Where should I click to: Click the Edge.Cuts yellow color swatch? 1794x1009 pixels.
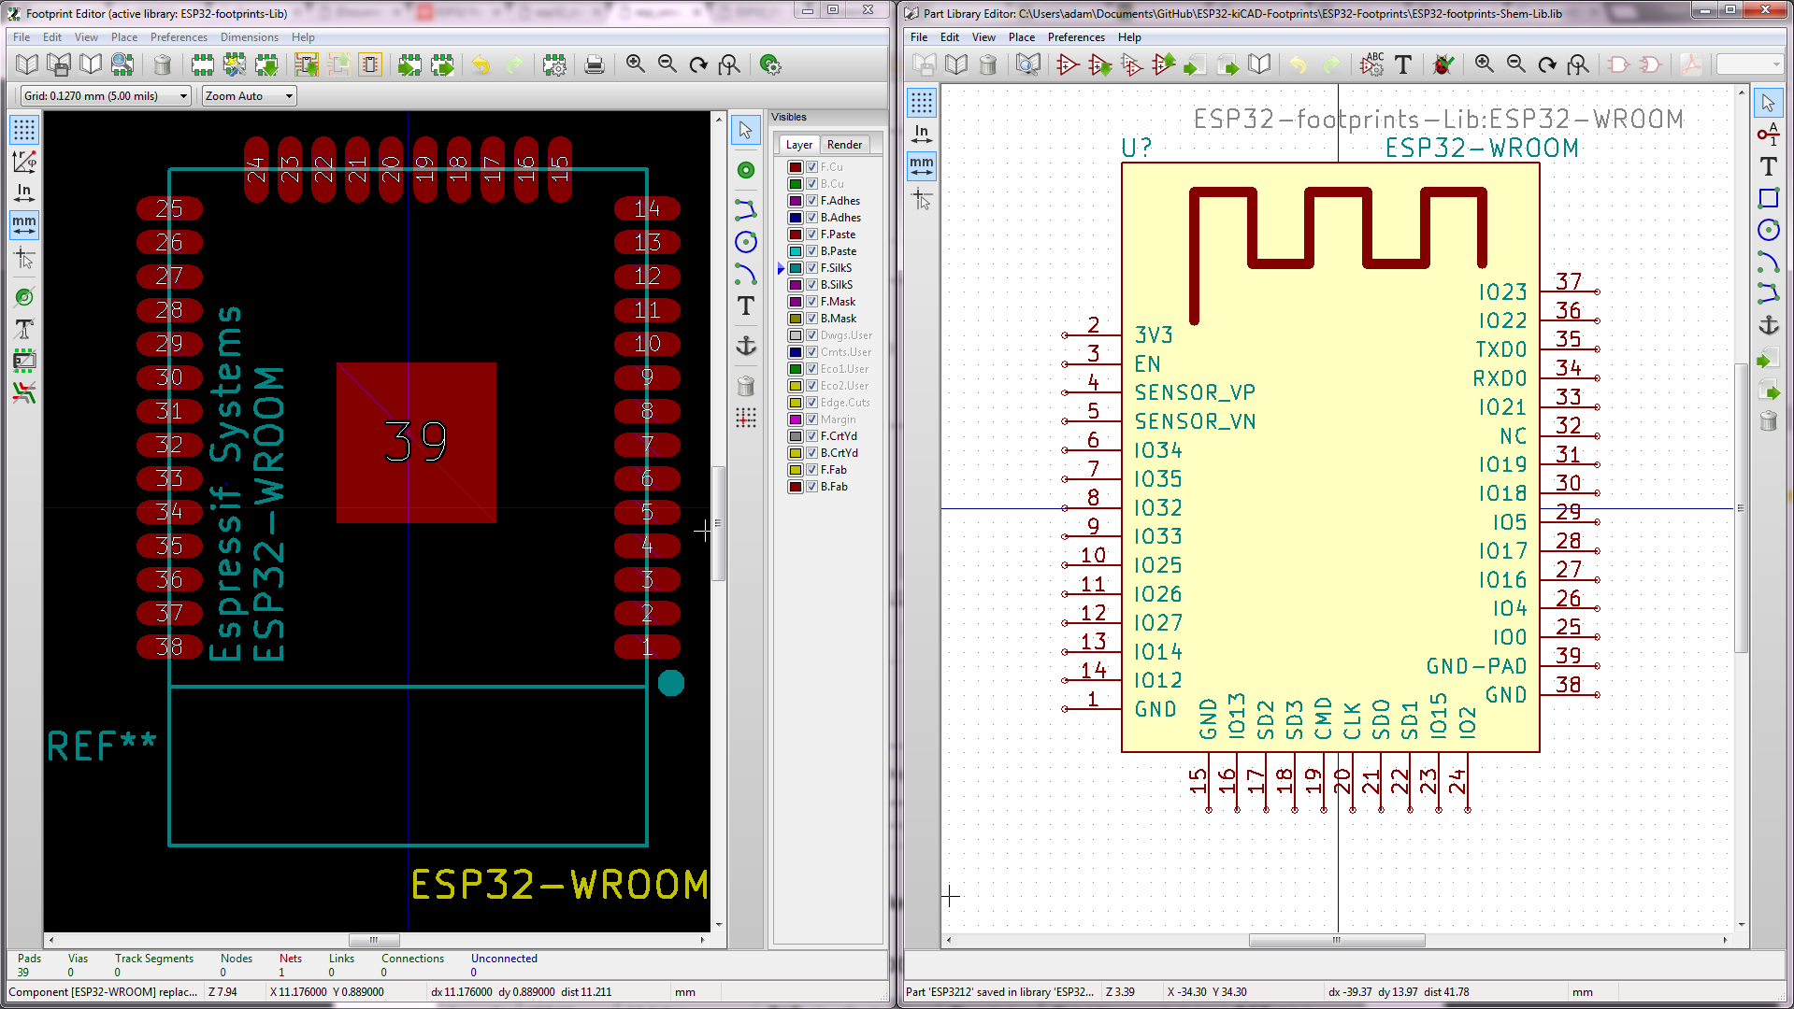tap(796, 403)
